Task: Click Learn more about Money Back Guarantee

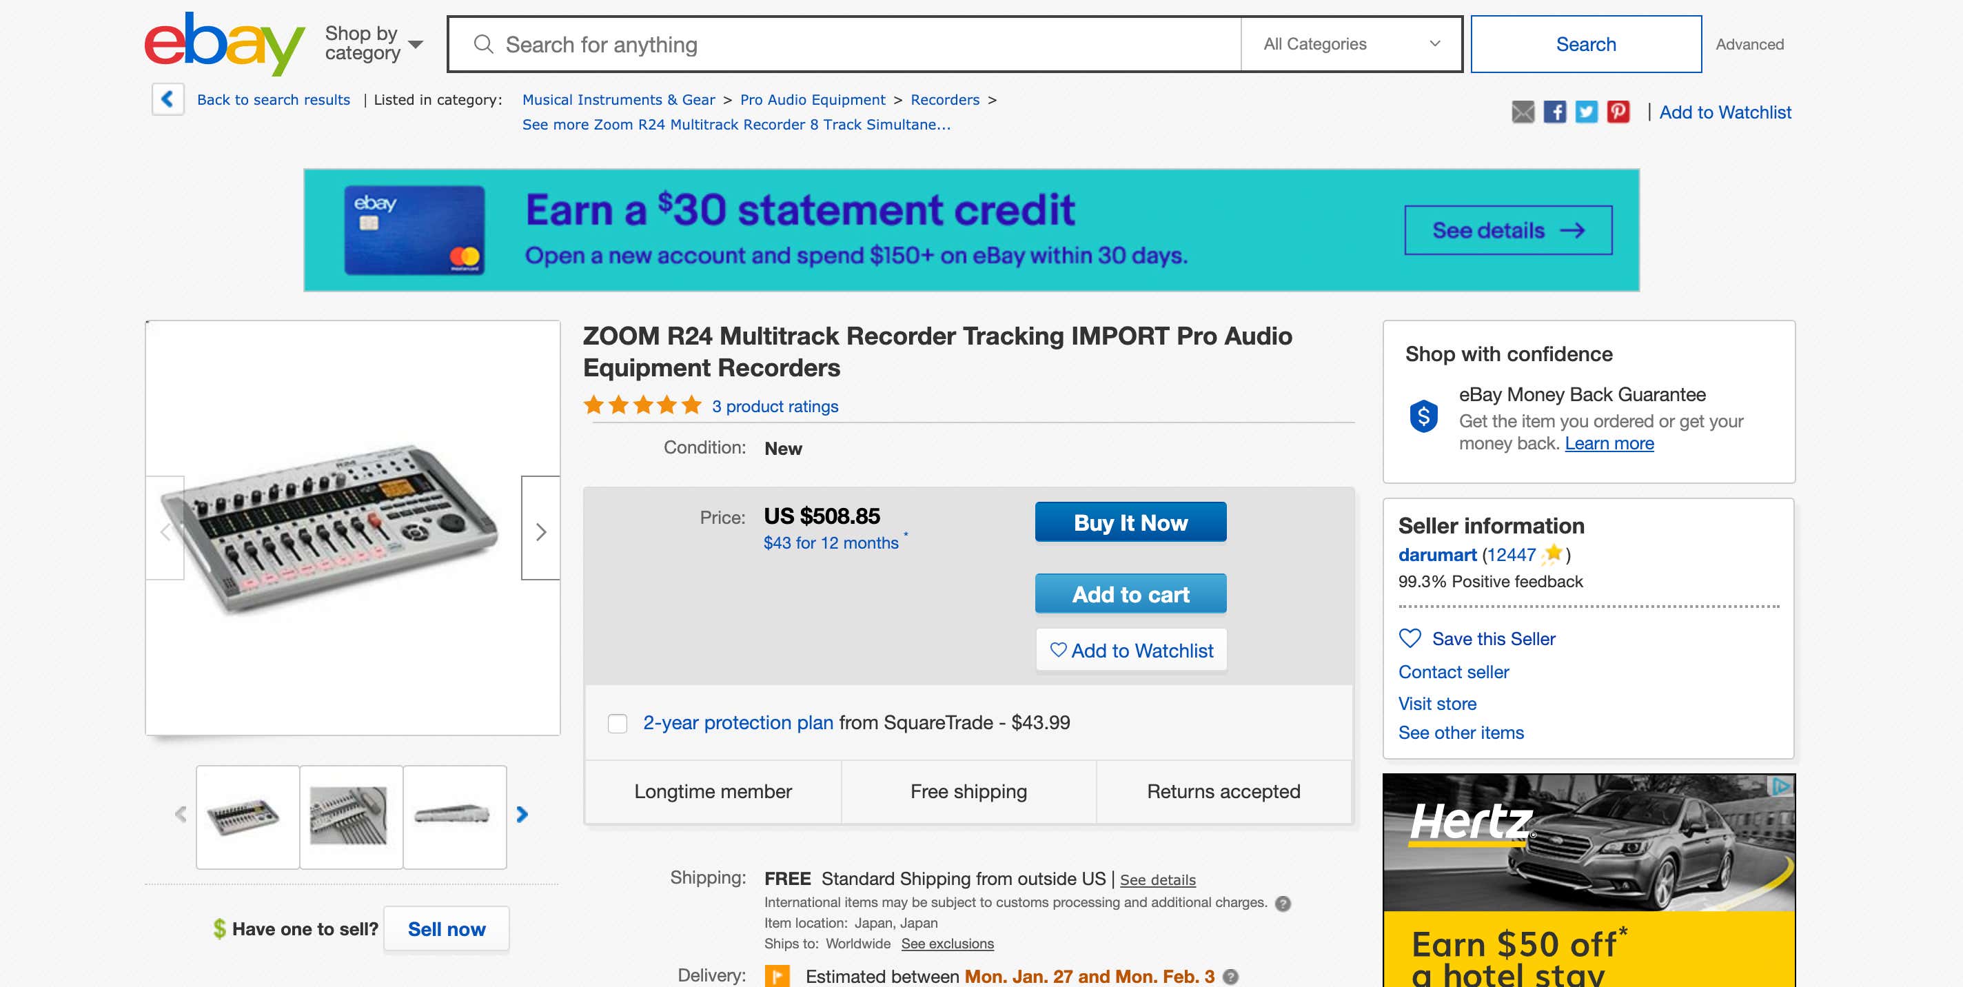Action: [x=1609, y=444]
